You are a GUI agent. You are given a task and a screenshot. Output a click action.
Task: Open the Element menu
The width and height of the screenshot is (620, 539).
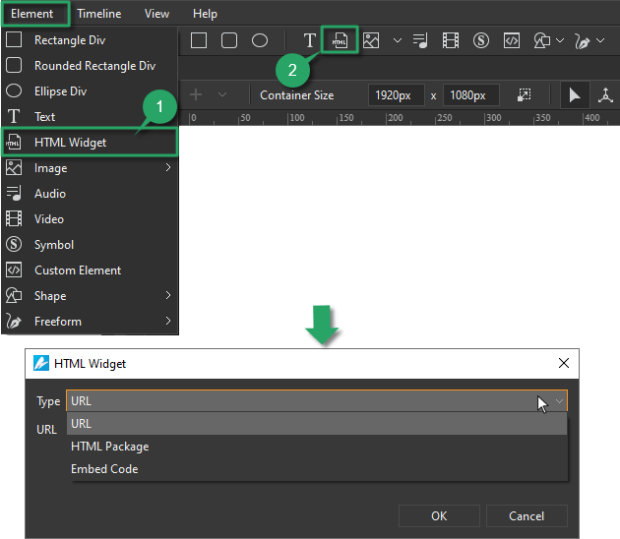click(32, 14)
